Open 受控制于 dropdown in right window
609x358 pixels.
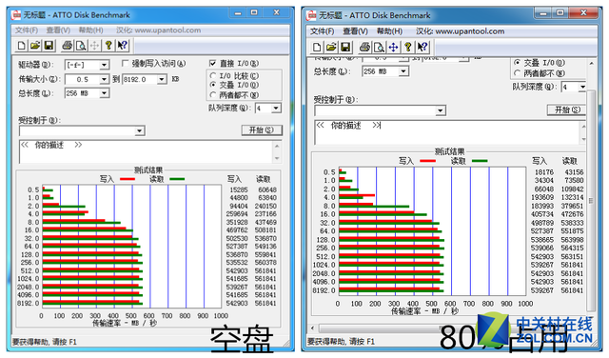coord(440,110)
